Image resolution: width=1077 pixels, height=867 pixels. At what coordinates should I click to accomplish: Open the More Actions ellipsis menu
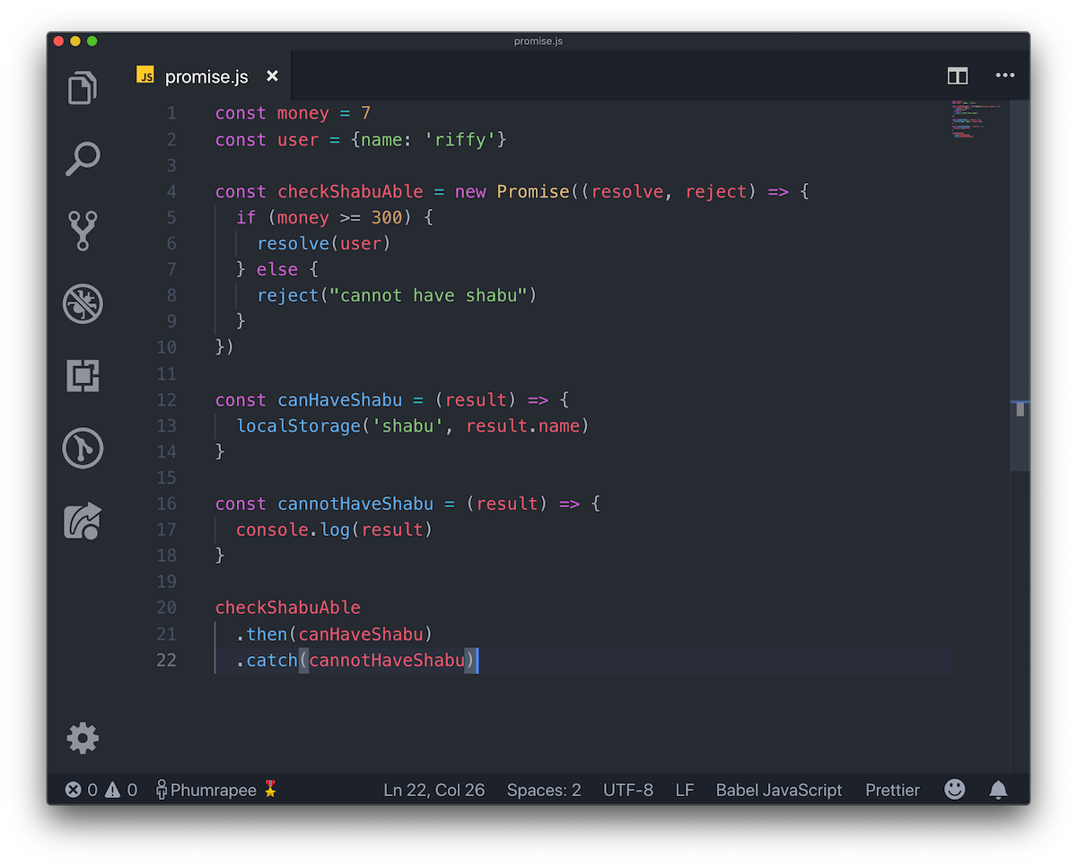point(1005,75)
